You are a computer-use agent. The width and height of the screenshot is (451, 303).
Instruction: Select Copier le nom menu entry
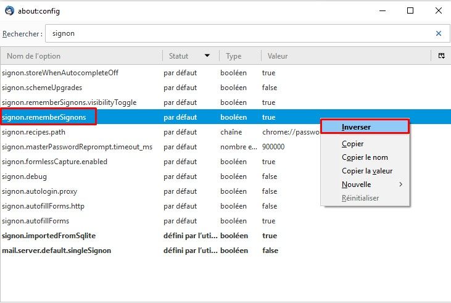click(x=365, y=157)
